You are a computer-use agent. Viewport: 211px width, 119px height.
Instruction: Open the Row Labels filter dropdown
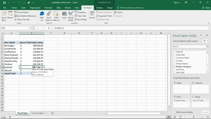pyautogui.click(x=17, y=43)
